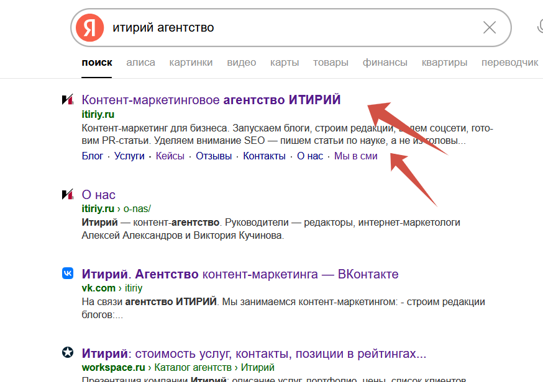This screenshot has height=382, width=543.
Task: Open Контент-маркетинговое агентство ИТИРИЙ result title
Action: [x=211, y=100]
